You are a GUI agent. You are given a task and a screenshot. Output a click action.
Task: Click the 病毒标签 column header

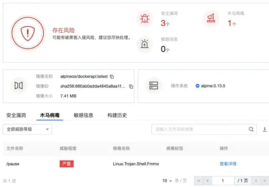175,148
